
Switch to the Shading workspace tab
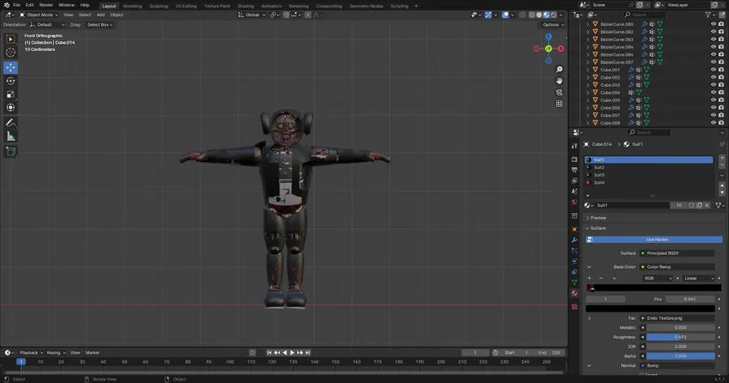(x=245, y=6)
